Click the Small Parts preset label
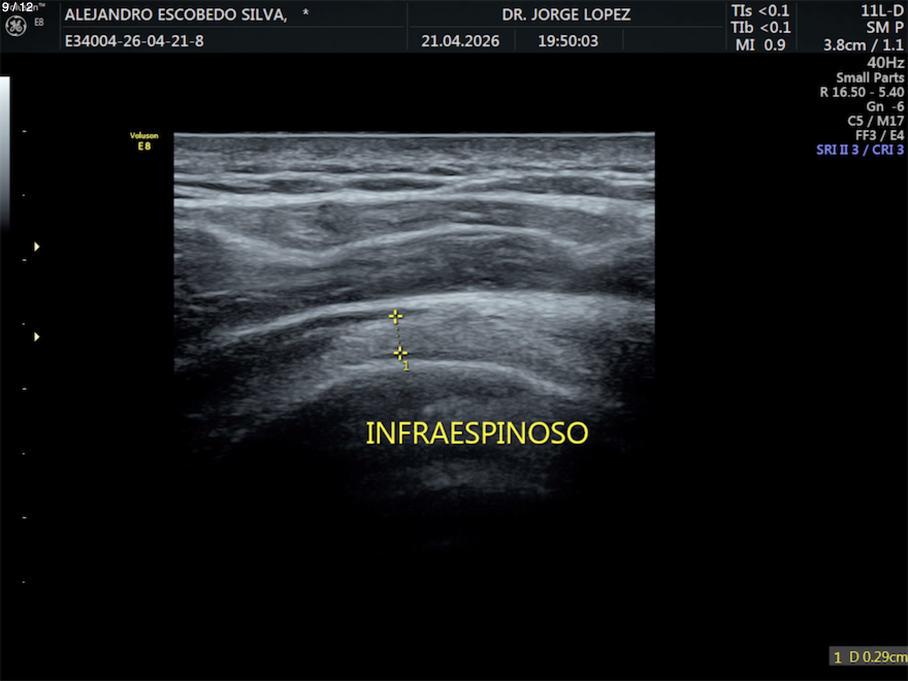 [x=870, y=77]
